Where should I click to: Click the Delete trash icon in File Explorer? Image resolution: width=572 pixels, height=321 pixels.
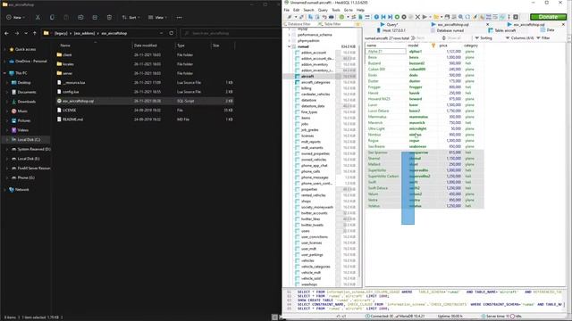(109, 18)
